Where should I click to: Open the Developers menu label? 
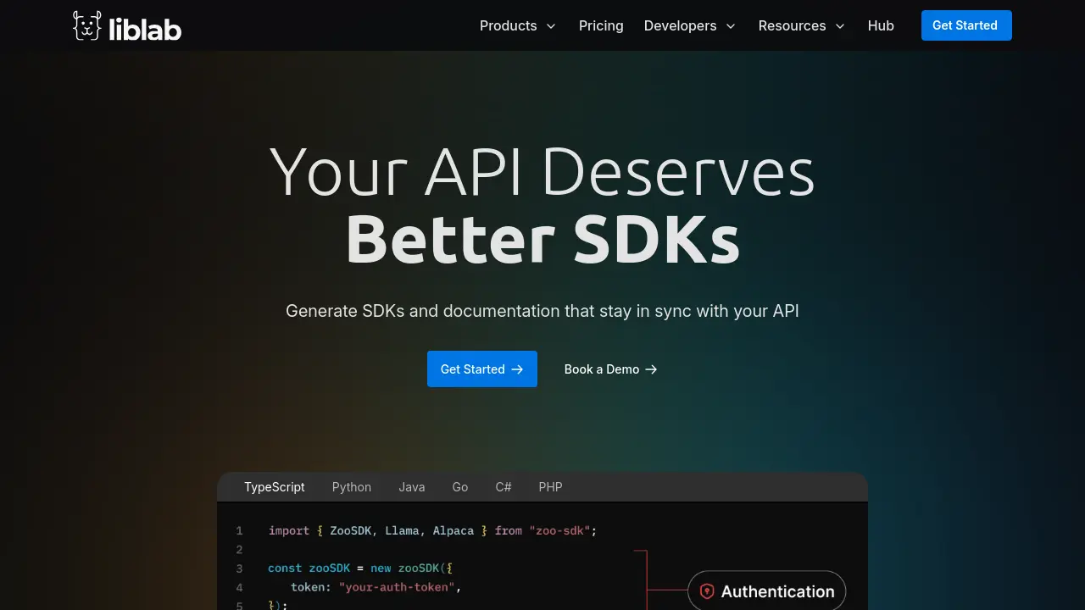tap(680, 25)
